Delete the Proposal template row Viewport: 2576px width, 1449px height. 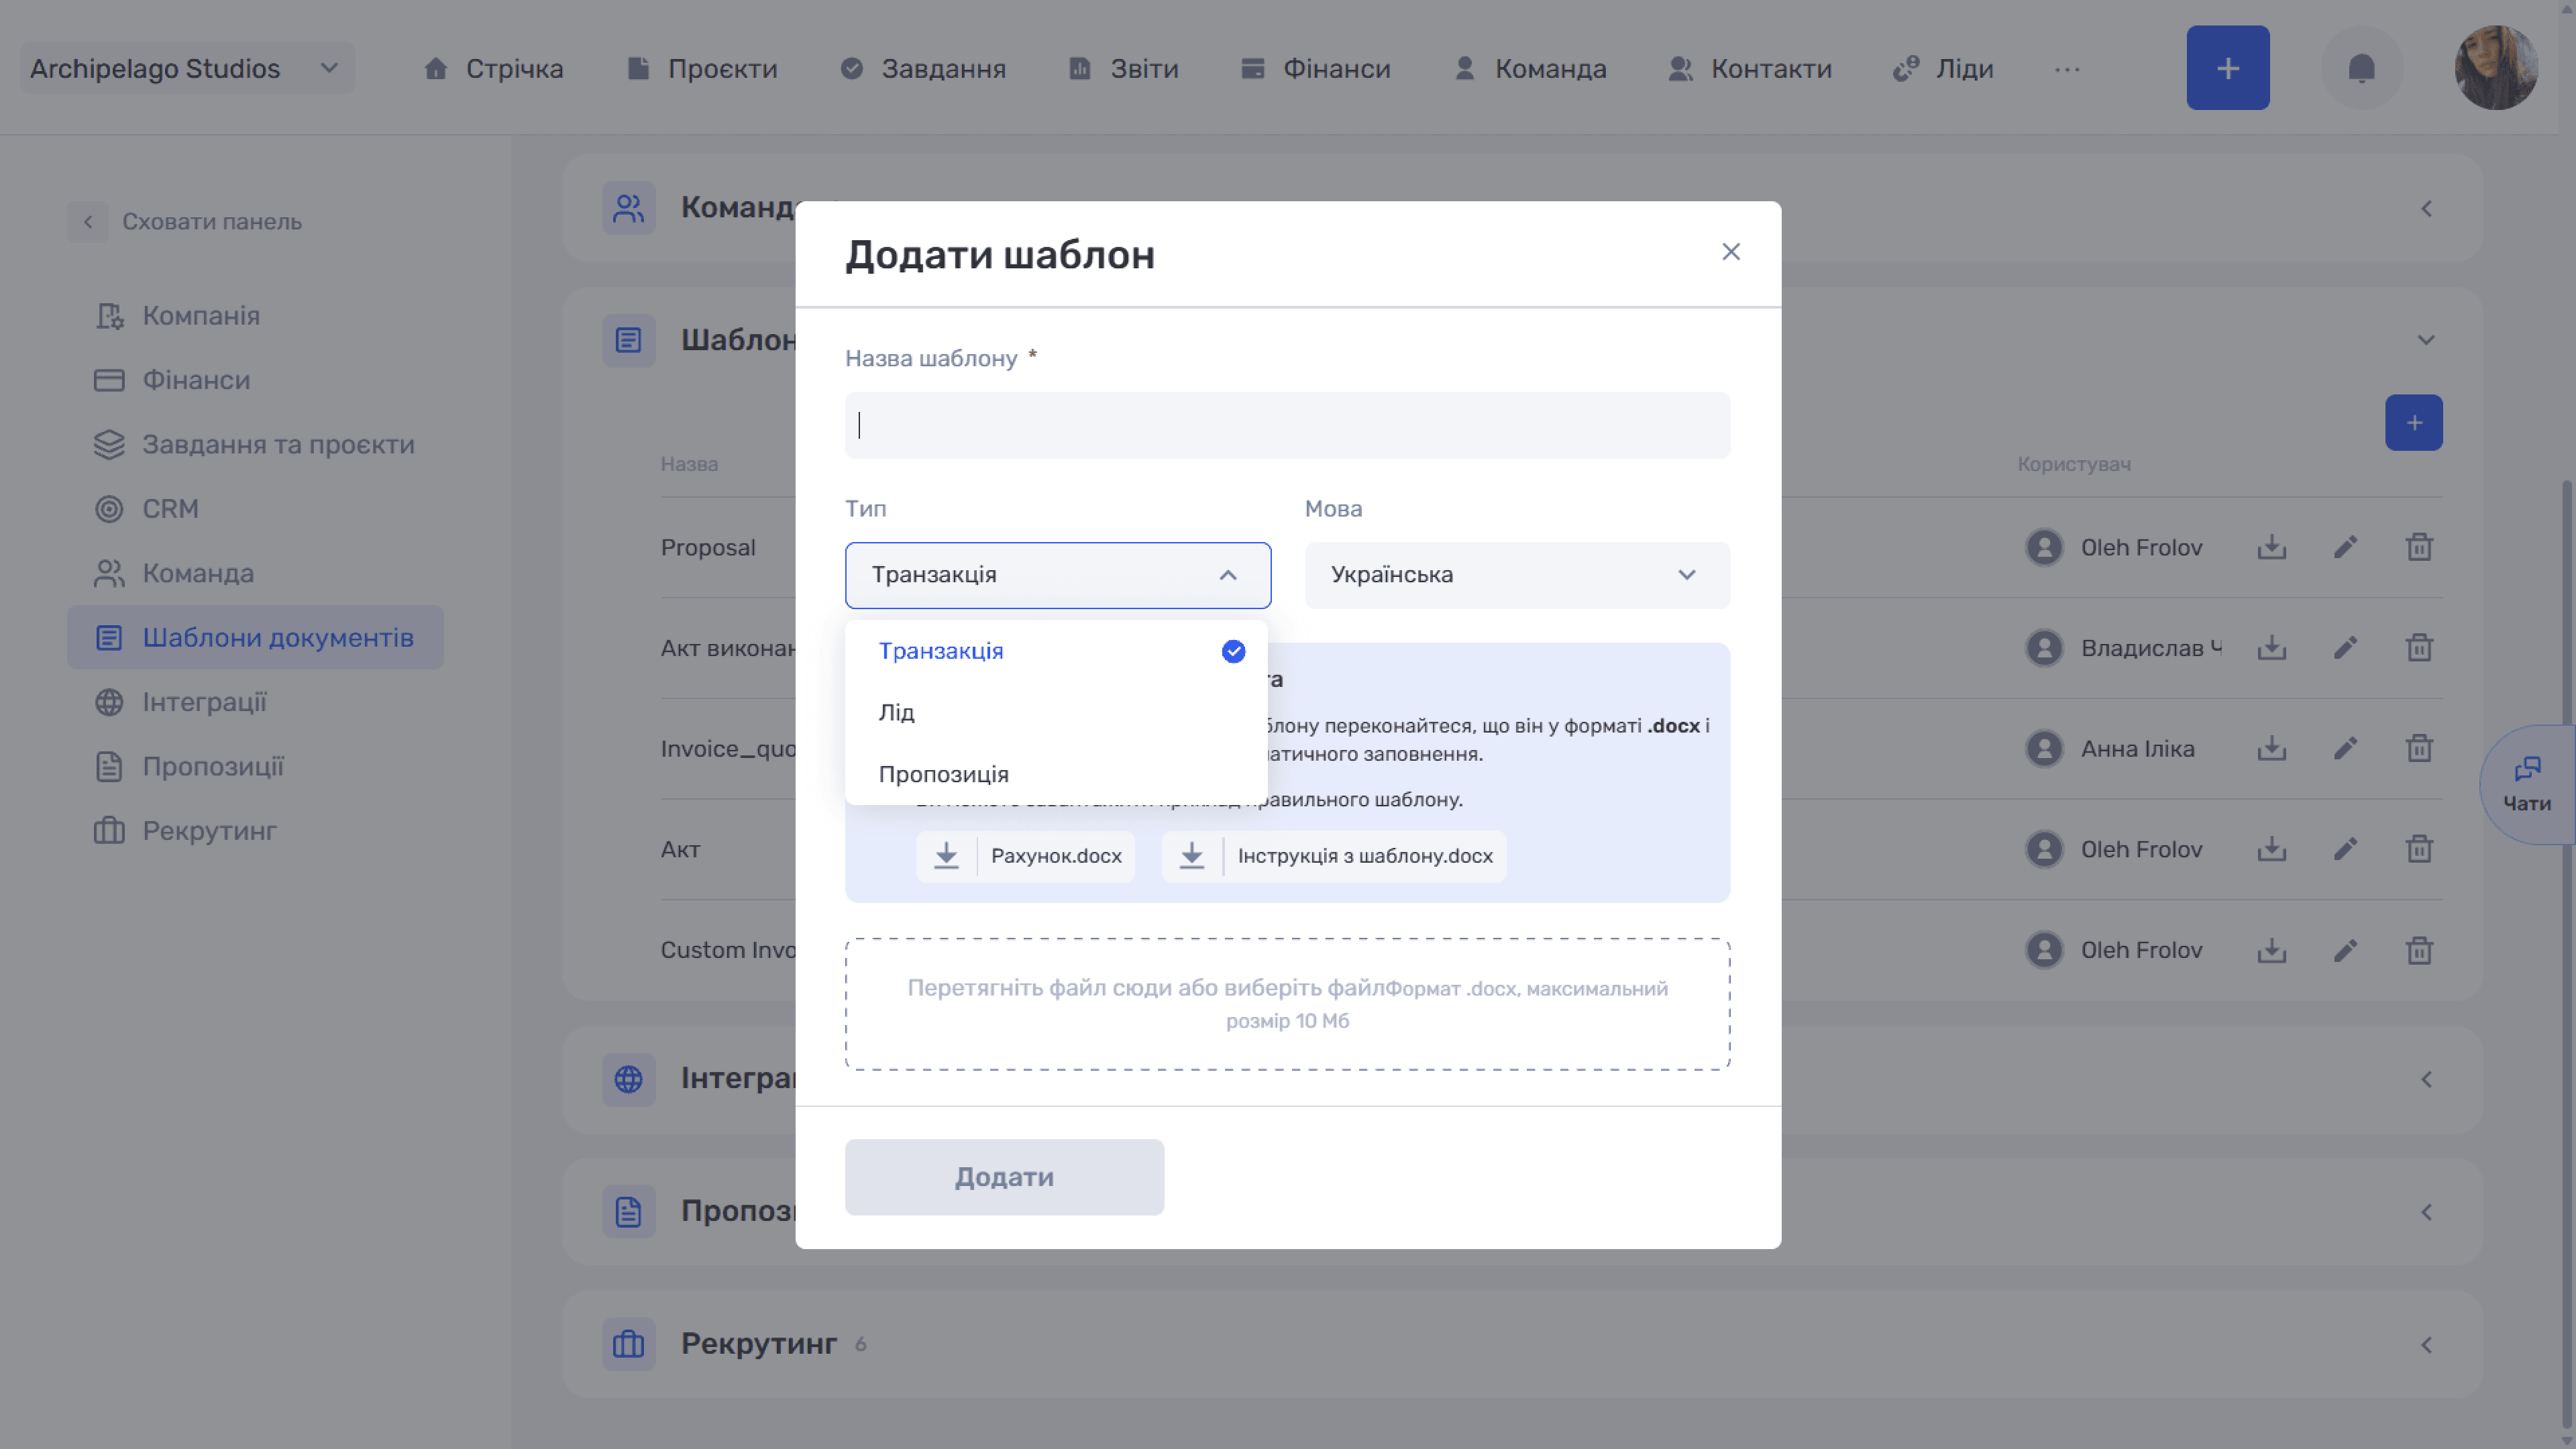2419,547
